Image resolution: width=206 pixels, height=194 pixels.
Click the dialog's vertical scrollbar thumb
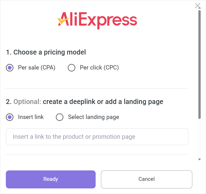point(200,63)
